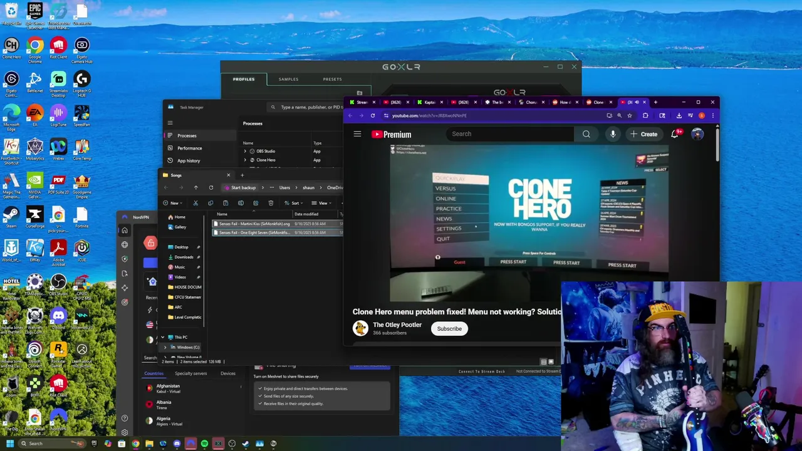Click the Paste icon in File Explorer
The height and width of the screenshot is (451, 802).
point(226,203)
